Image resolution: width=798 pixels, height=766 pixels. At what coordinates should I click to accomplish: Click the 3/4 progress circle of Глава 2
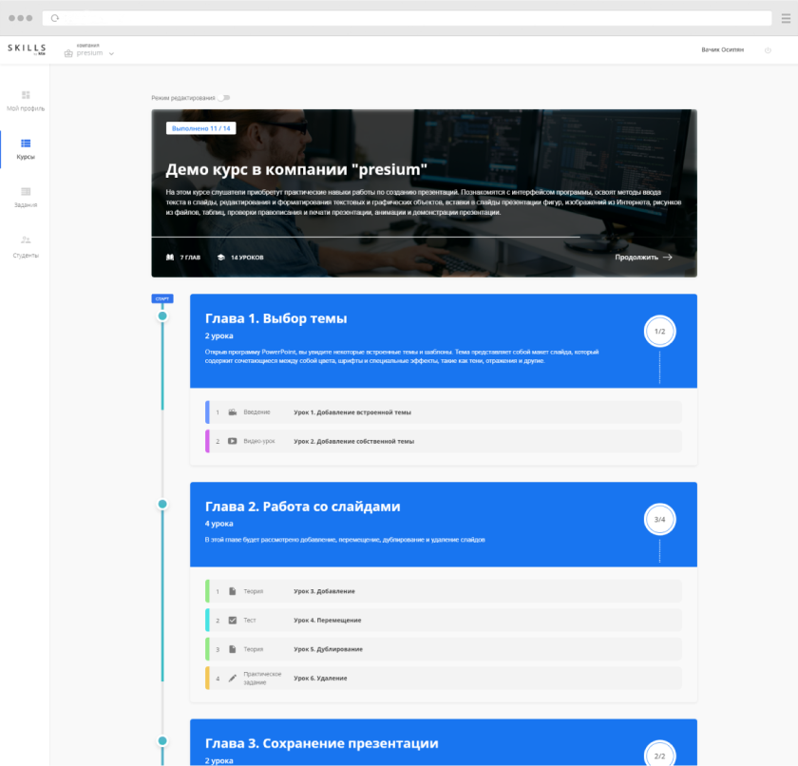click(x=659, y=519)
